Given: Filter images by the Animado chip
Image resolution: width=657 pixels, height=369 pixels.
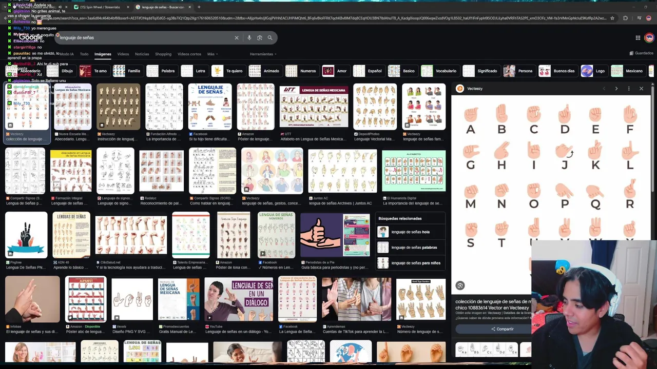Looking at the screenshot, I should 265,71.
